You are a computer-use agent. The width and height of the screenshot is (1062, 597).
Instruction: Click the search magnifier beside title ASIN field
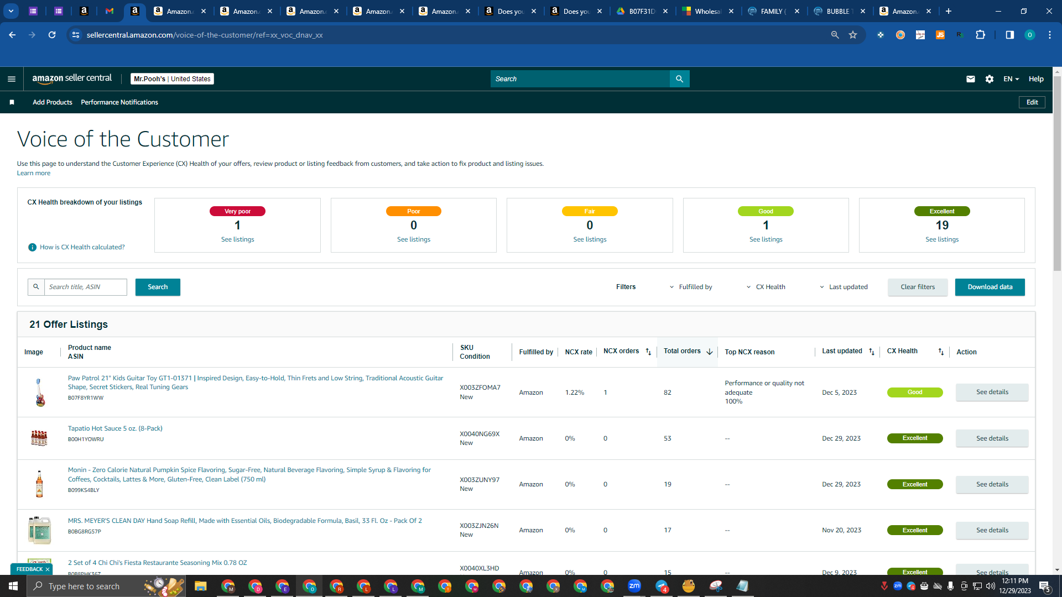pyautogui.click(x=36, y=287)
